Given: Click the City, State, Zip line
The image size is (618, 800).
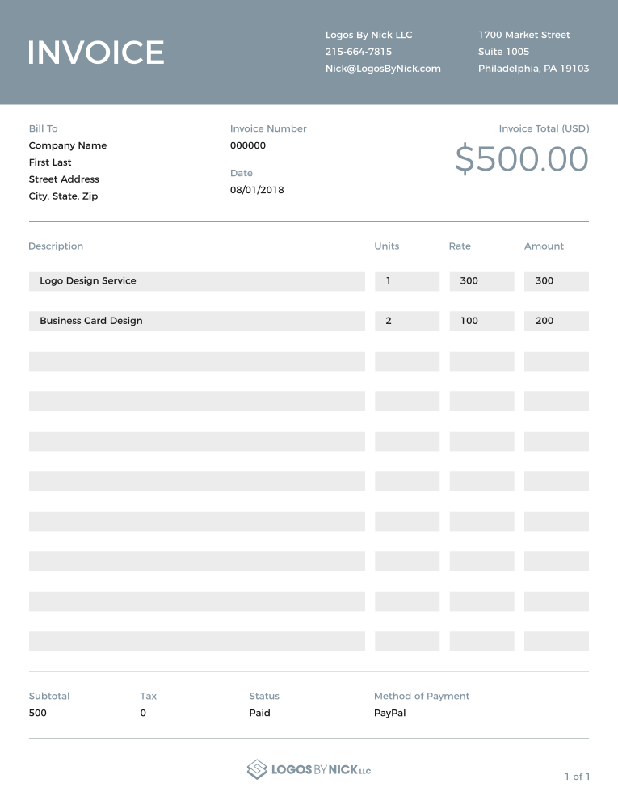Looking at the screenshot, I should click(x=63, y=196).
